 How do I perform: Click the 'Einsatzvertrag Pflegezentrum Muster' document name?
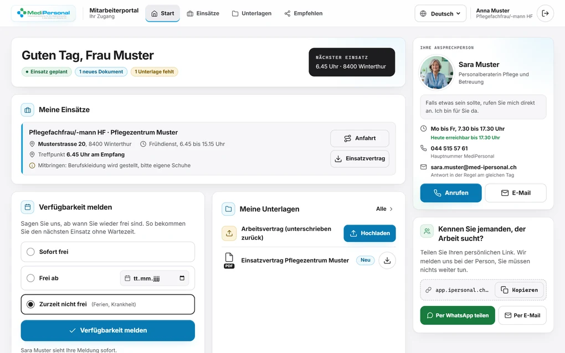click(x=295, y=261)
